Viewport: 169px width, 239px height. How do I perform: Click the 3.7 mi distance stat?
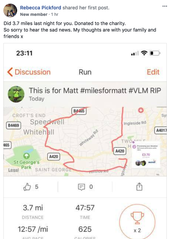pos(33,207)
